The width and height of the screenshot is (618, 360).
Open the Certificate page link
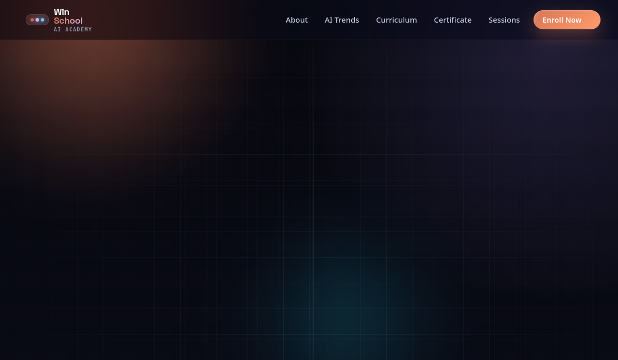(453, 20)
